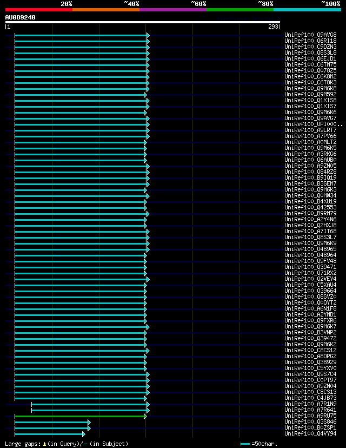This screenshot has height=448, width=346.
Task: Select the UniRef100_Q9S7C4 label
Action: point(311,374)
